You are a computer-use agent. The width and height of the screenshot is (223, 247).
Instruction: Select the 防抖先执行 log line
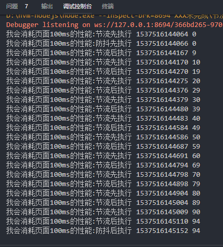(x=101, y=44)
